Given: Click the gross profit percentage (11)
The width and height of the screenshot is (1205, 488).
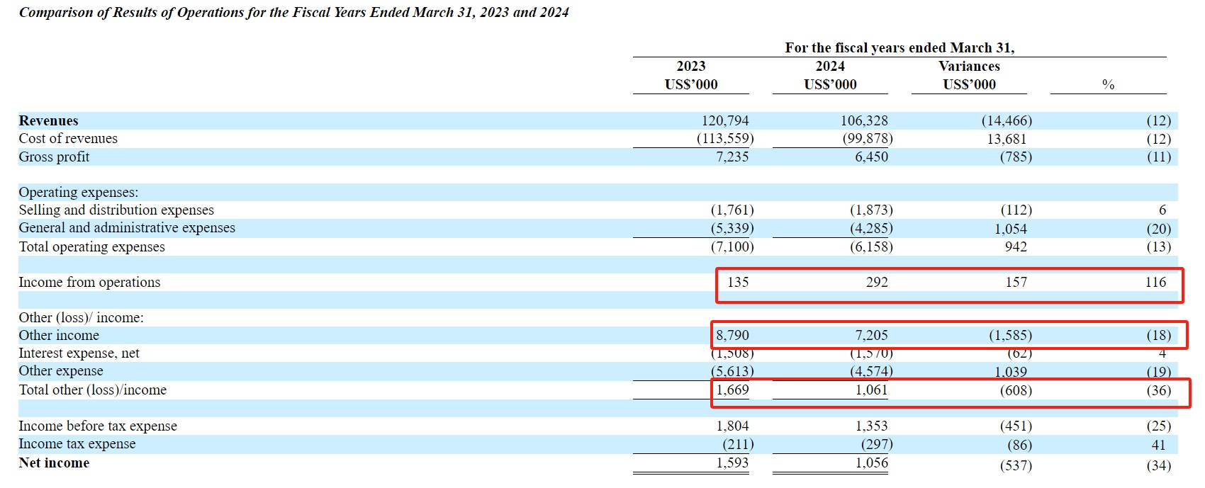Looking at the screenshot, I should point(1159,157).
